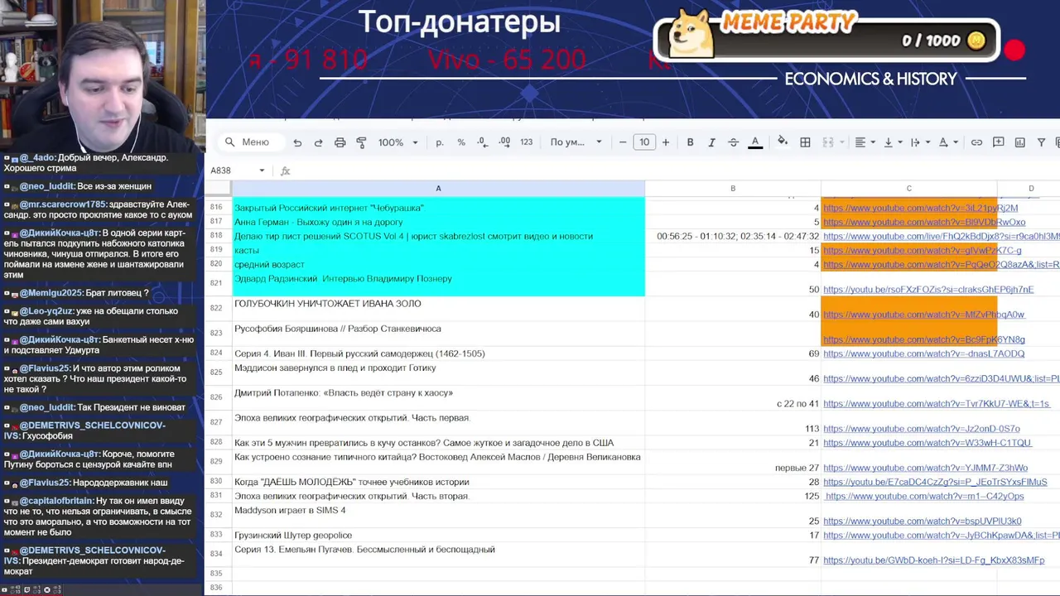Select column C header
Viewport: 1060px width, 596px height.
[x=909, y=189]
